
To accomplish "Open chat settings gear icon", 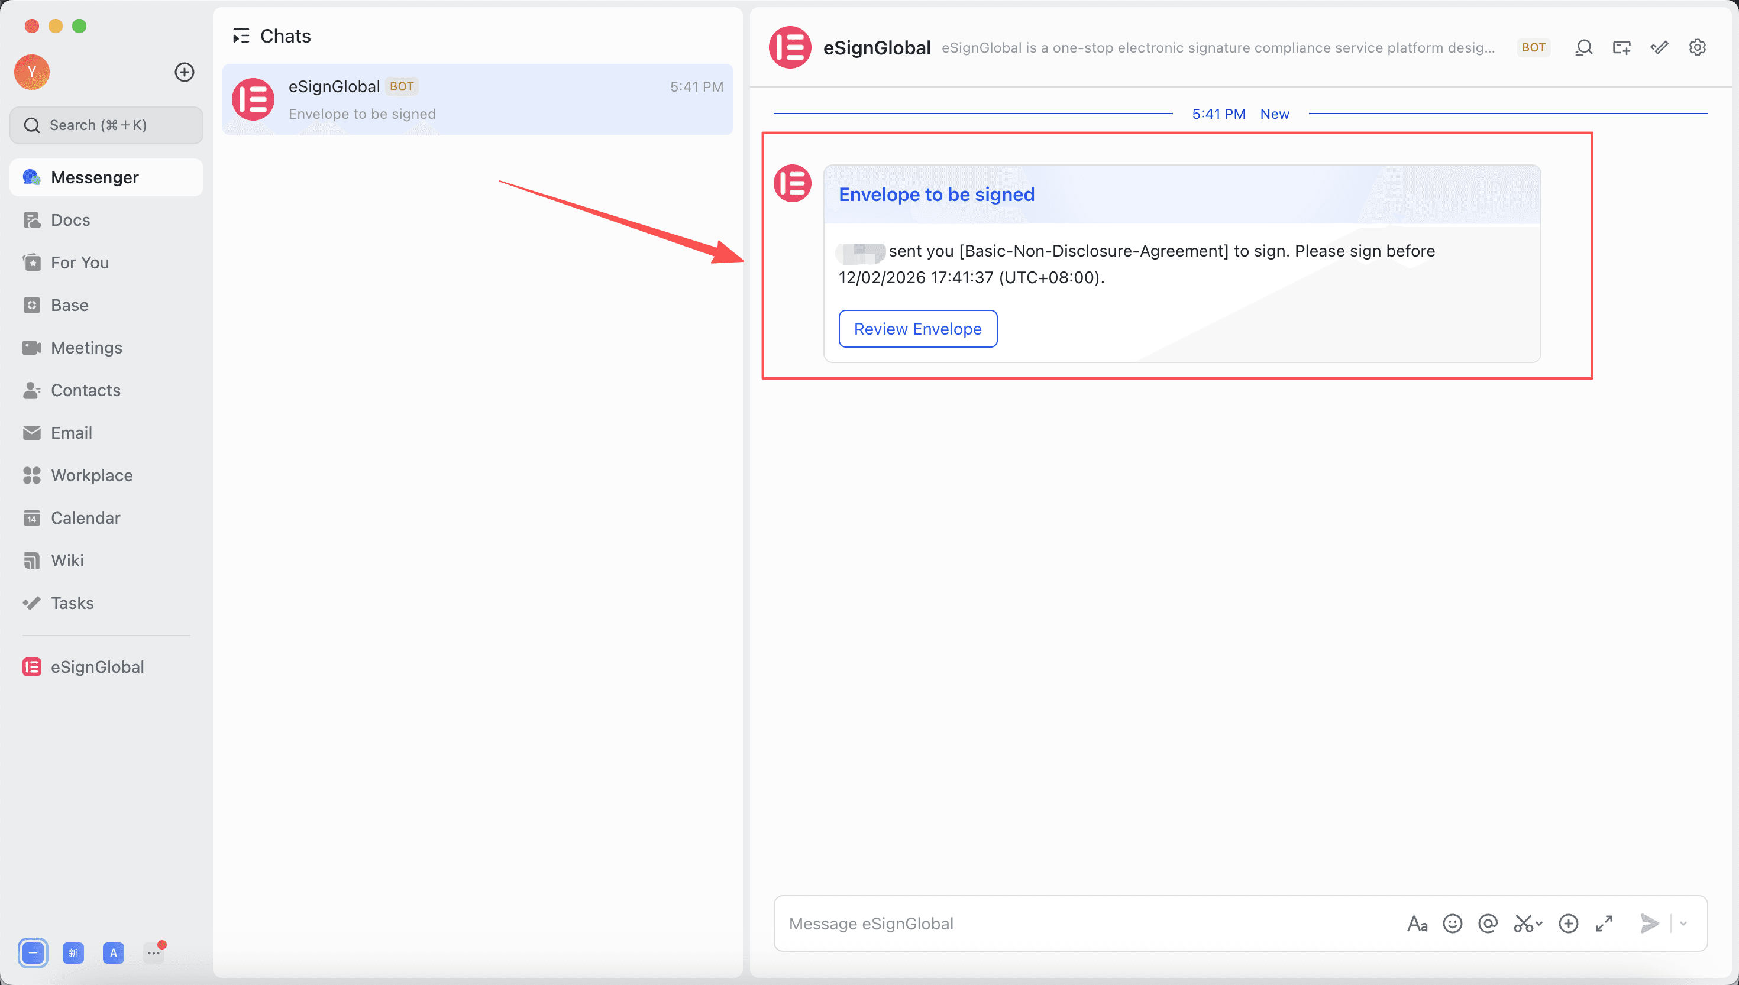I will pyautogui.click(x=1697, y=47).
